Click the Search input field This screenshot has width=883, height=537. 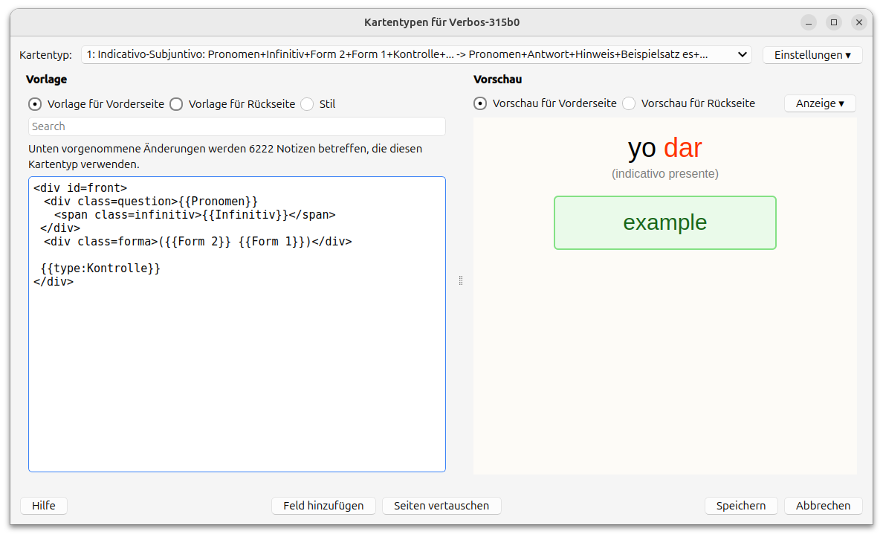point(236,126)
